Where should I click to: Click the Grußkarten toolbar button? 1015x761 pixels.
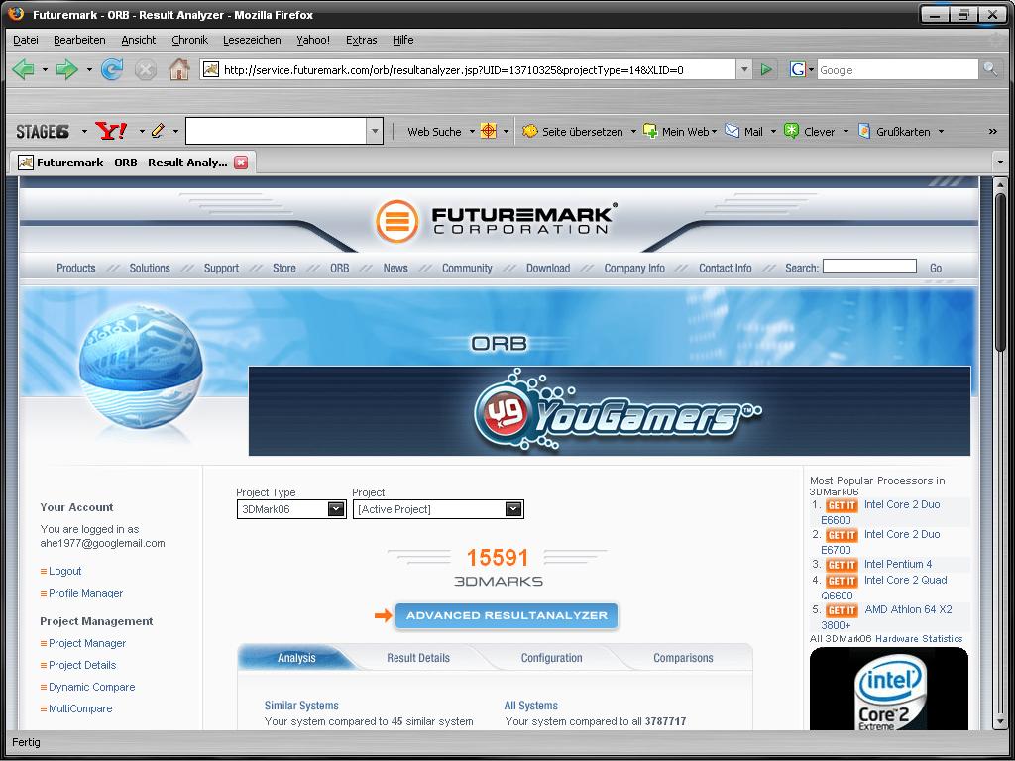pos(895,132)
